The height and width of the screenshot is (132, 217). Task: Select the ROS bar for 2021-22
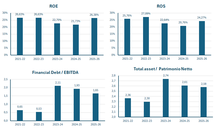[x=127, y=37]
